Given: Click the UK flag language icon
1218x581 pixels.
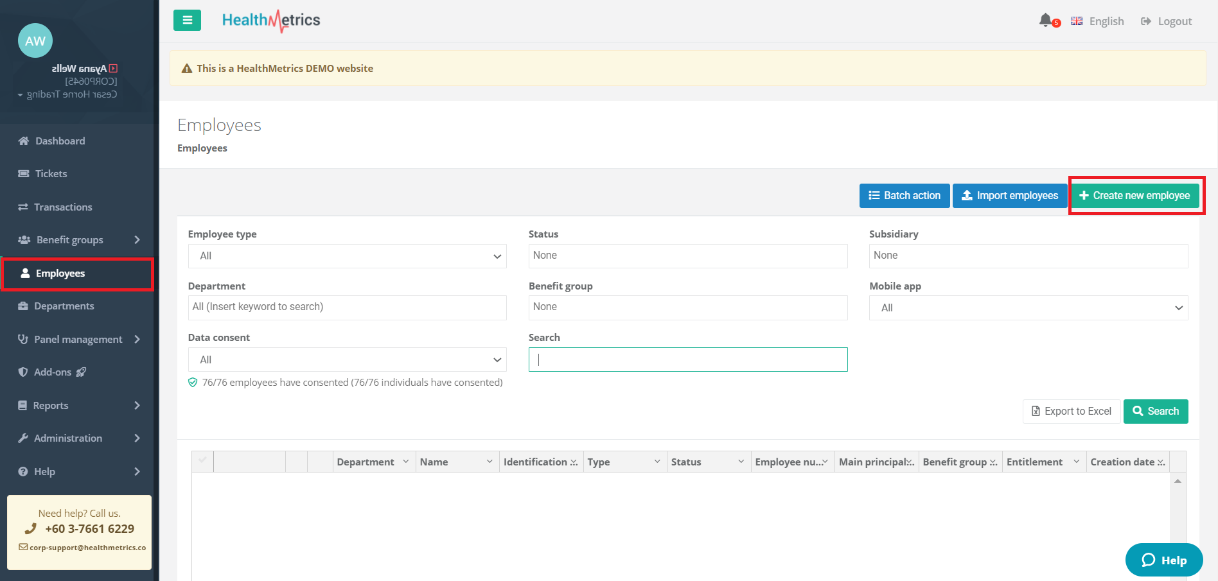Looking at the screenshot, I should click(1077, 21).
